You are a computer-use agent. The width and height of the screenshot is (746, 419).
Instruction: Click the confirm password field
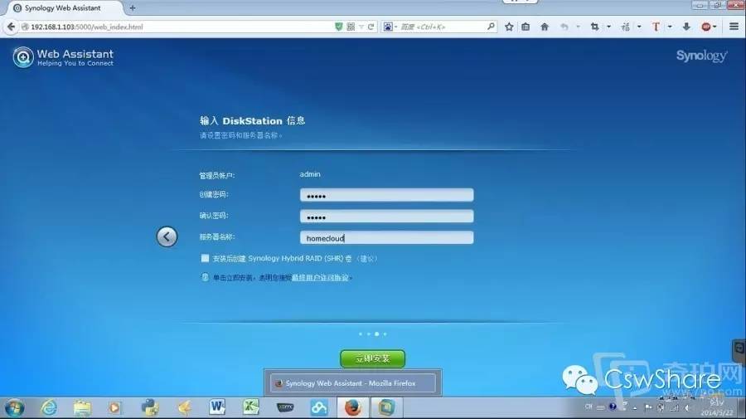tap(387, 217)
